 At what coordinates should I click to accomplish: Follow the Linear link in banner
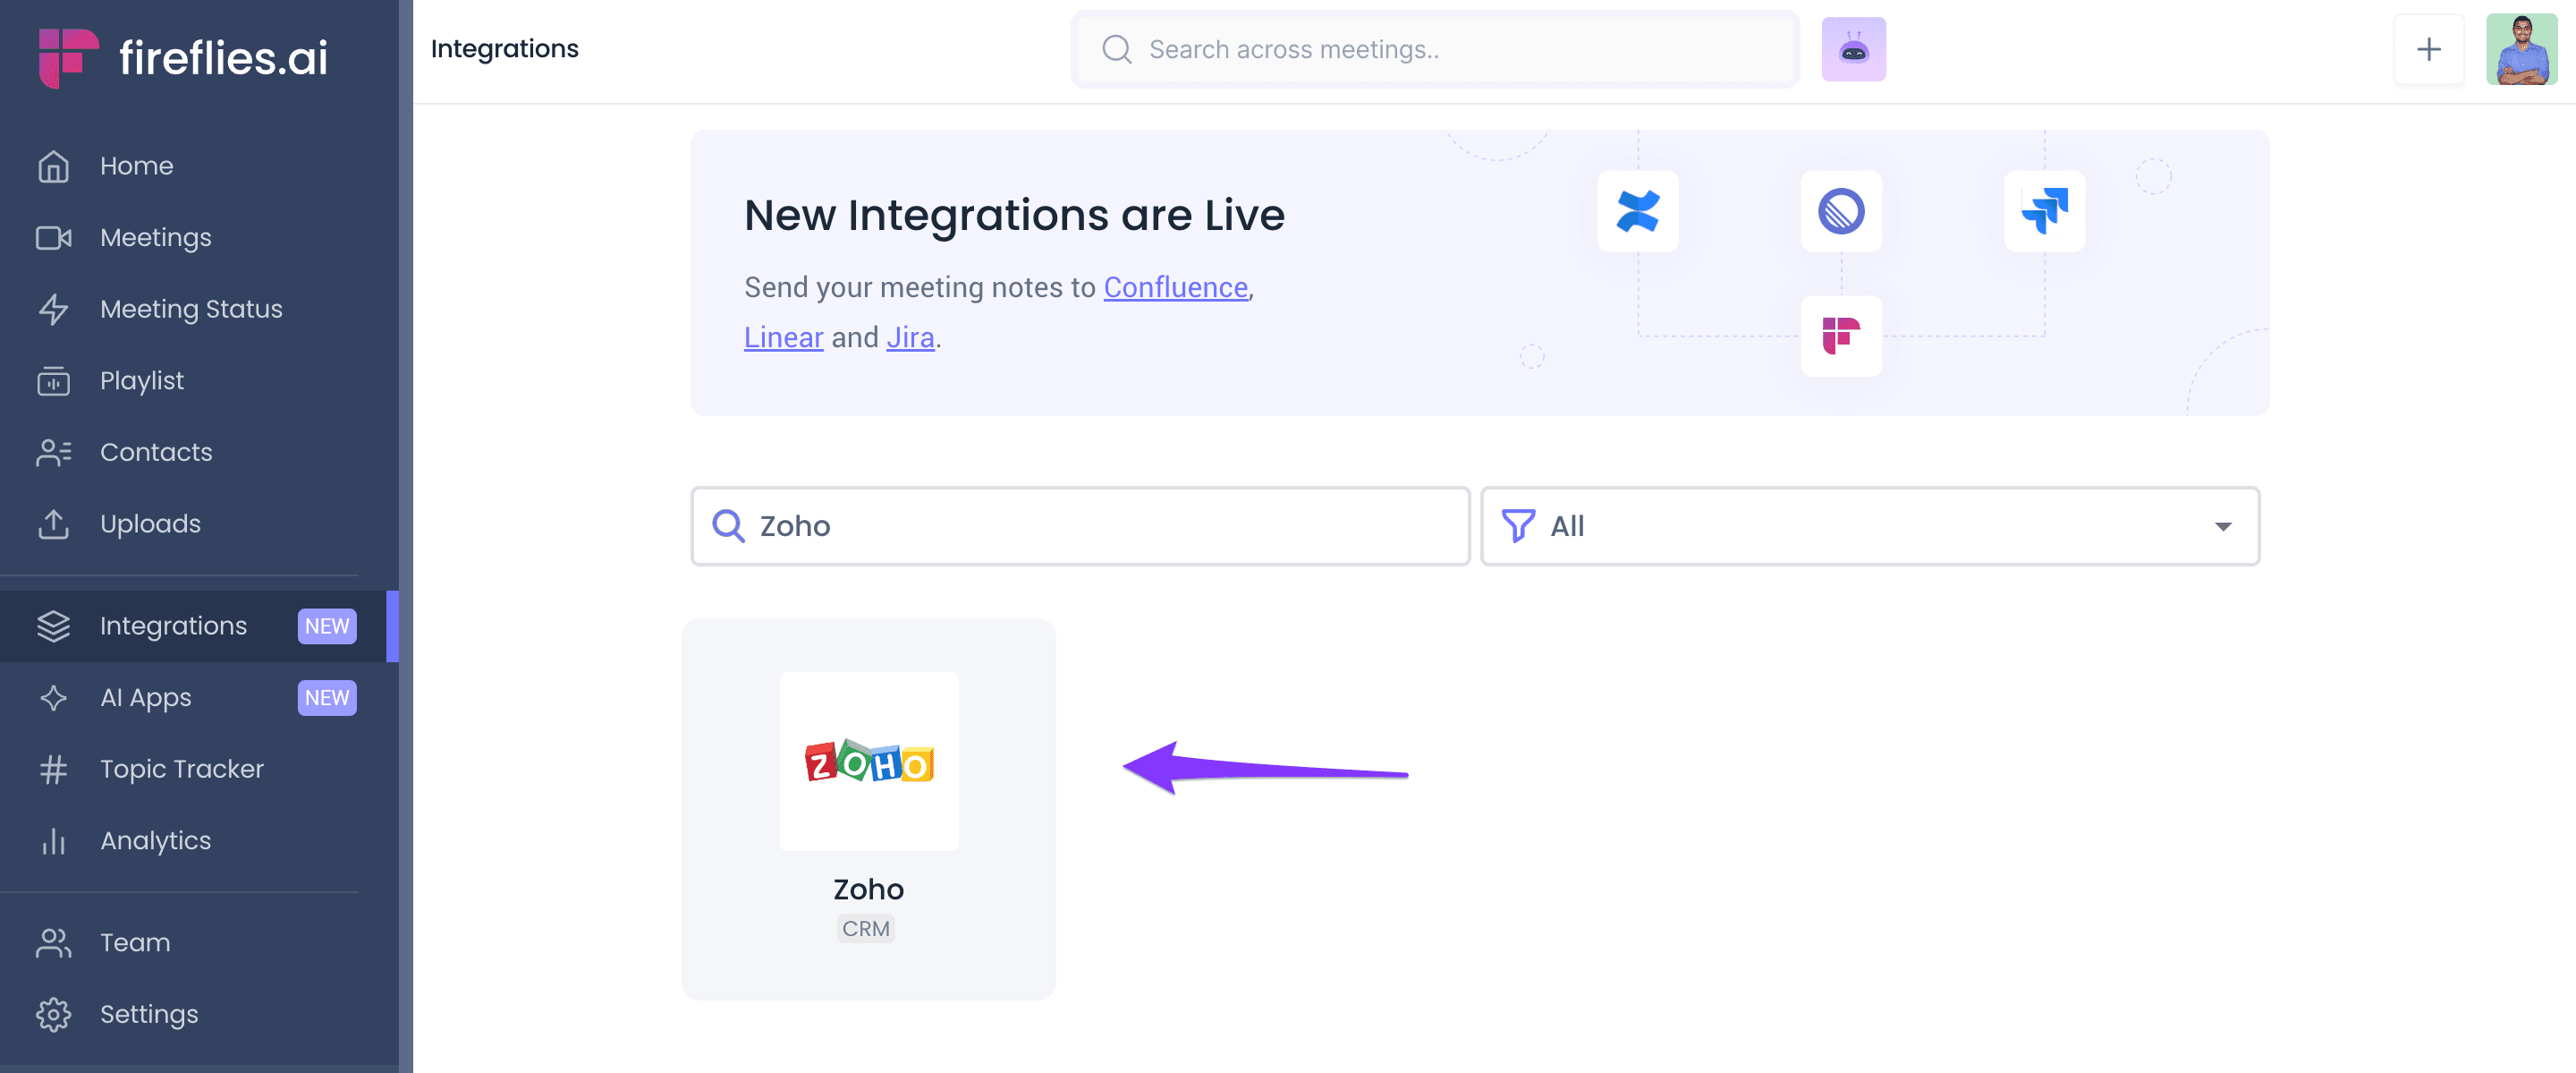pyautogui.click(x=783, y=338)
